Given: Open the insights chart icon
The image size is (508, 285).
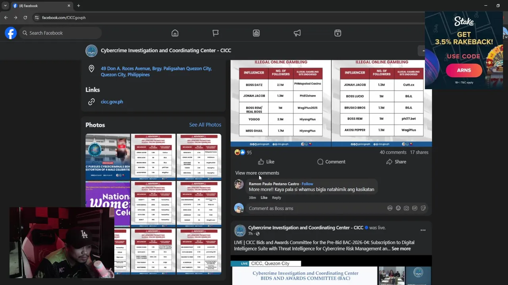Looking at the screenshot, I should [x=256, y=33].
